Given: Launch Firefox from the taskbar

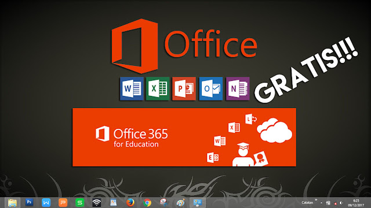Looking at the screenshot, I should tap(130, 203).
